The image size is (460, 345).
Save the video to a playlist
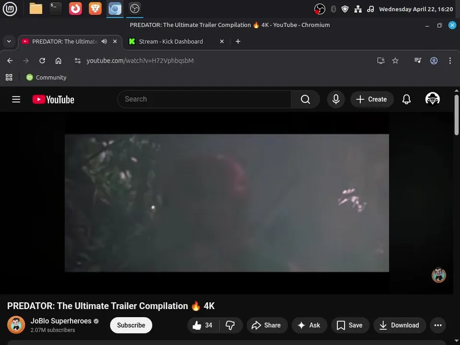click(x=350, y=325)
